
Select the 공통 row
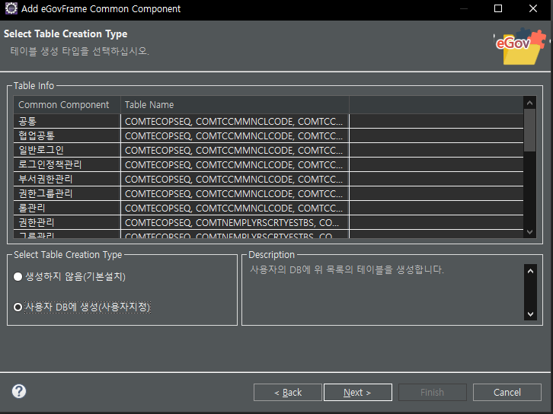(268, 121)
